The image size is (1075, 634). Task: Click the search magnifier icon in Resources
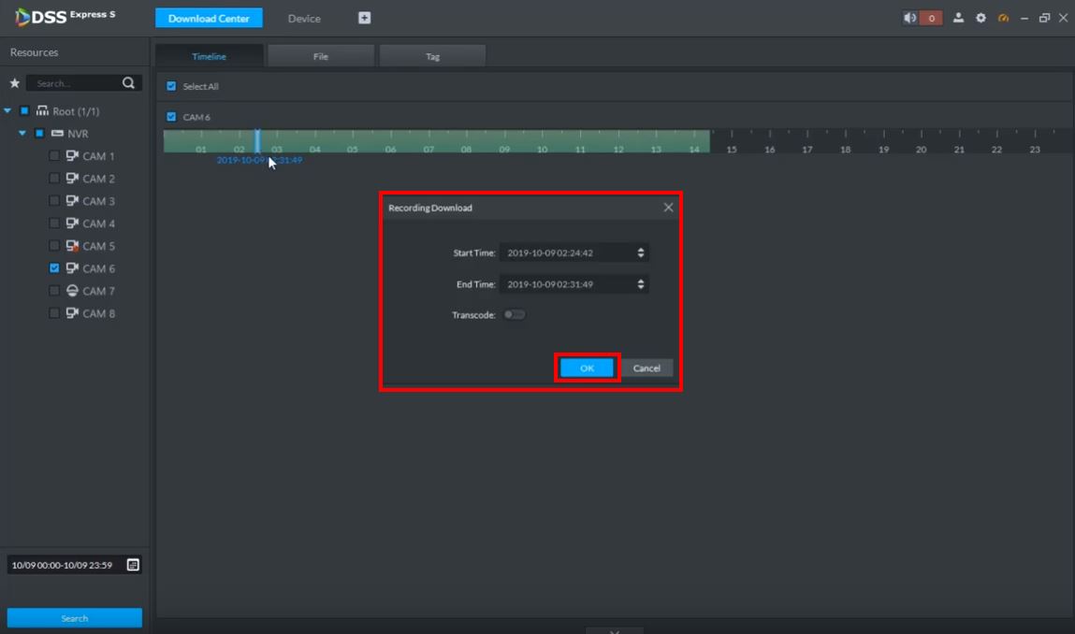coord(128,83)
